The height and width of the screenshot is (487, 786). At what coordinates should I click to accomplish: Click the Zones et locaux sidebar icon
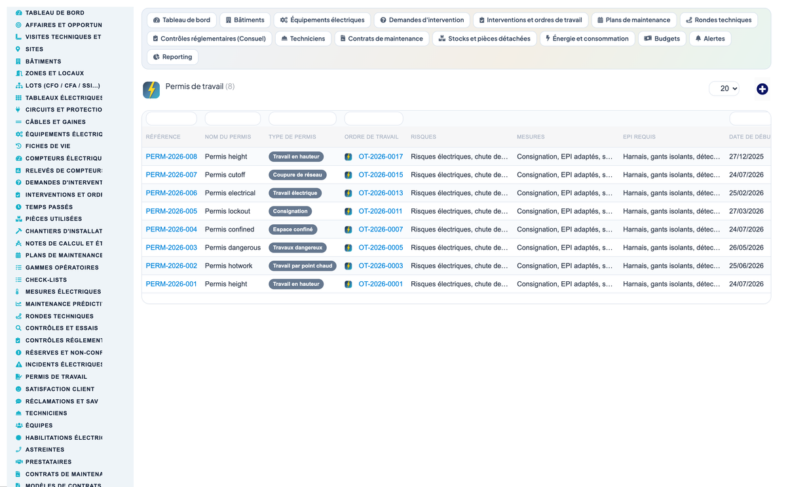18,73
